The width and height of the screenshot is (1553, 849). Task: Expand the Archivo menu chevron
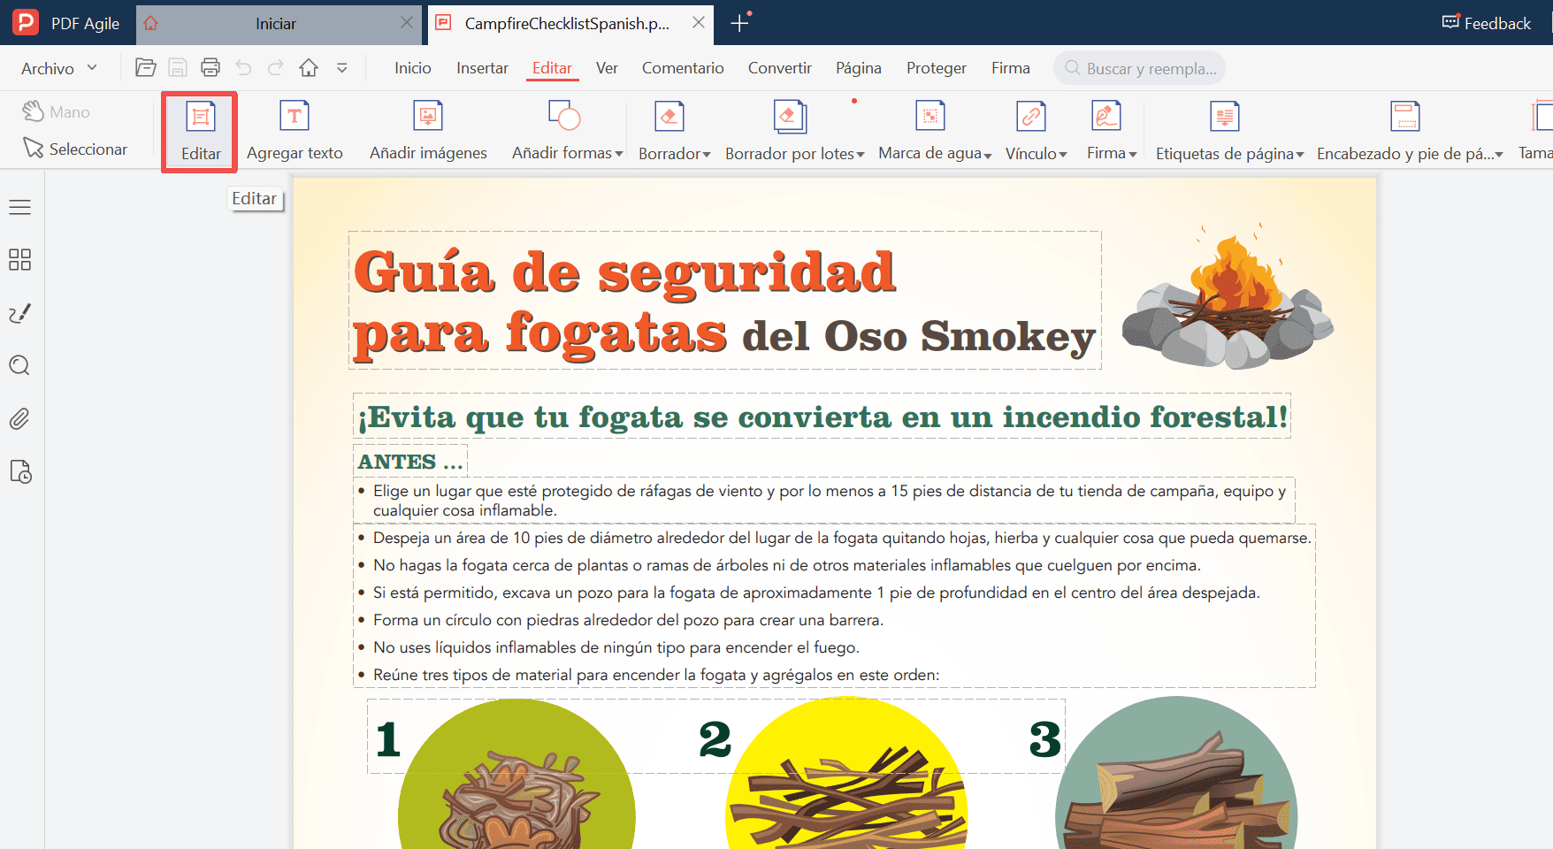tap(91, 67)
